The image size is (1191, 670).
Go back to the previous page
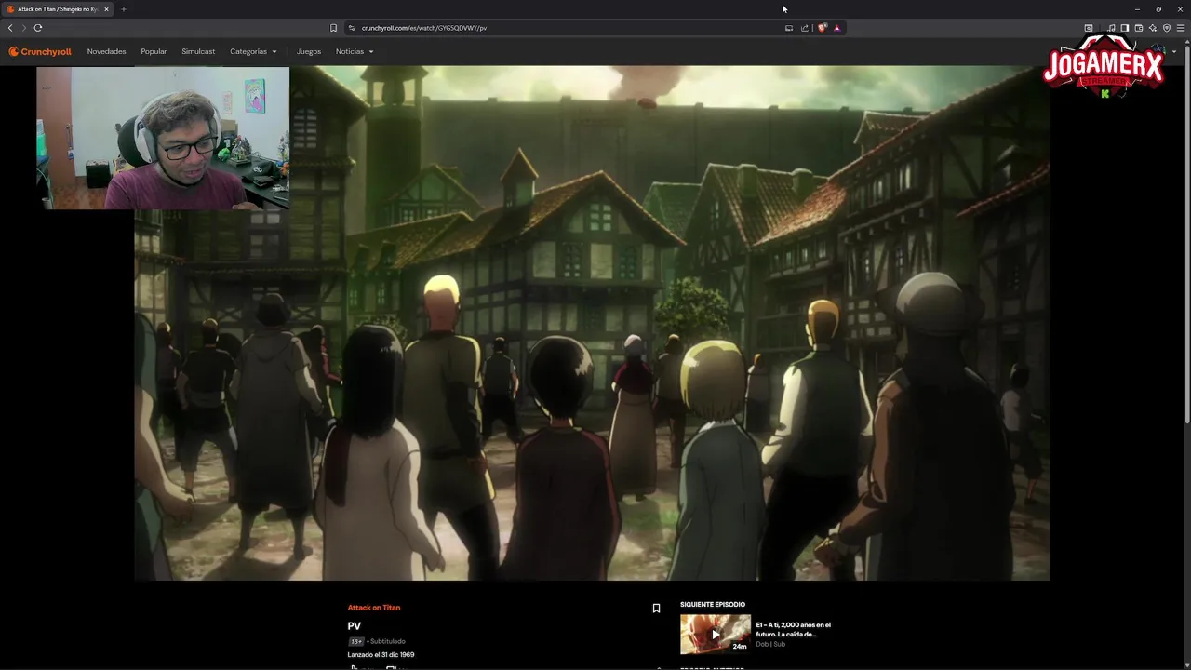click(10, 28)
